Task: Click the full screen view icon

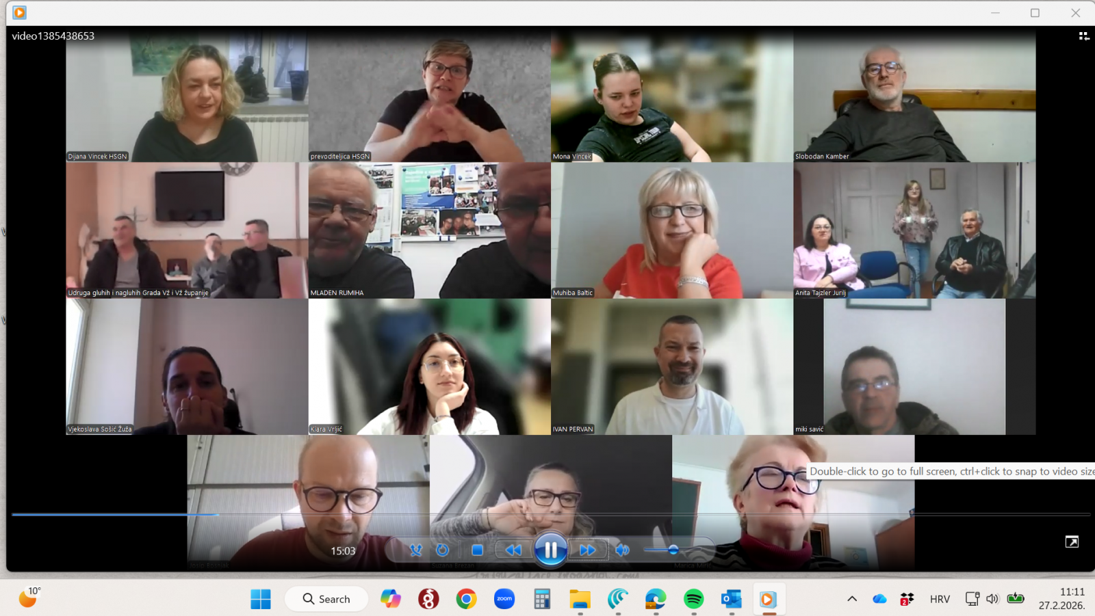Action: [x=1072, y=541]
